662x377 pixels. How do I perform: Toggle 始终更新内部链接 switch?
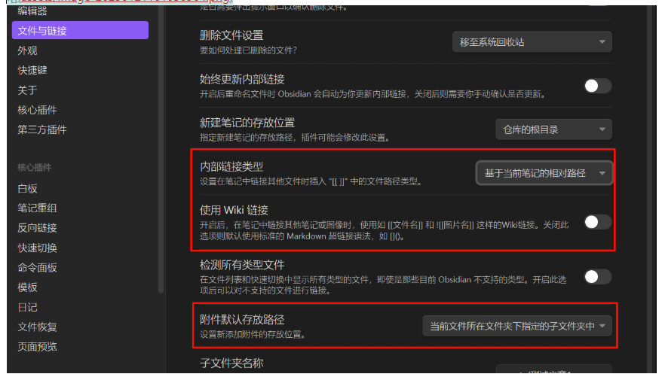click(x=598, y=86)
